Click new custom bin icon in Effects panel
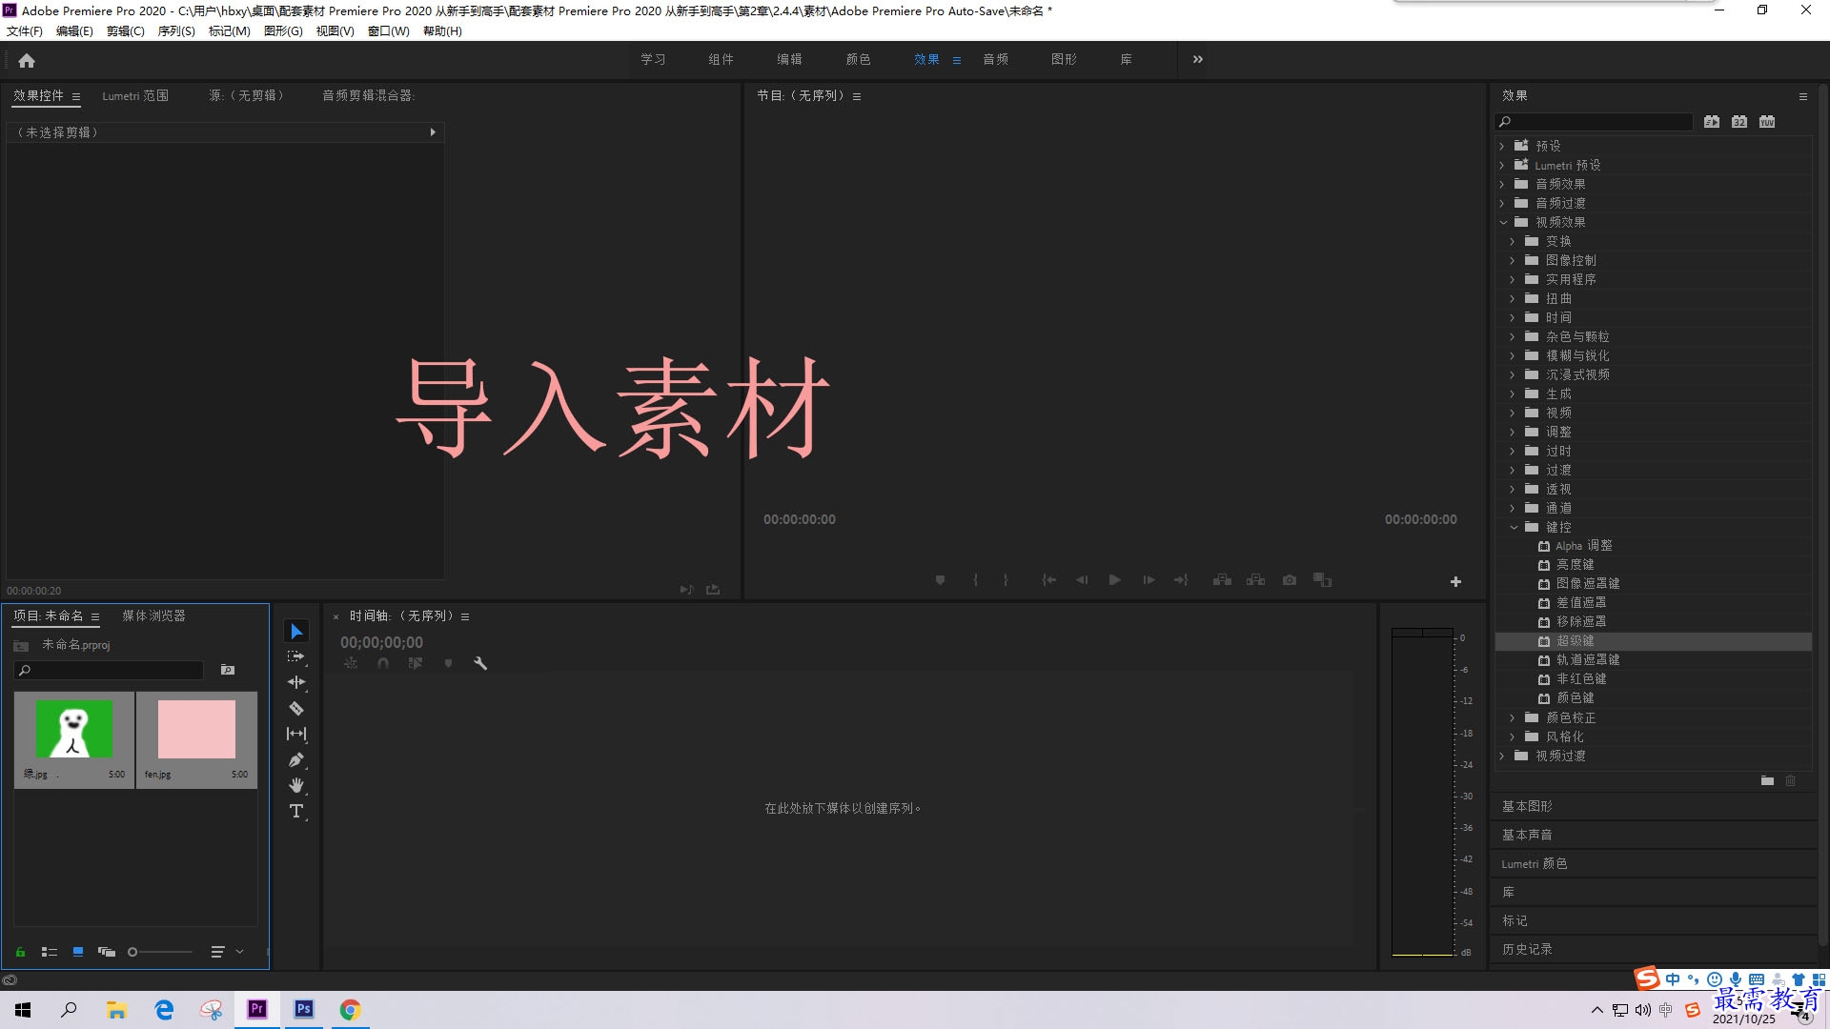Image resolution: width=1830 pixels, height=1029 pixels. click(x=1767, y=780)
